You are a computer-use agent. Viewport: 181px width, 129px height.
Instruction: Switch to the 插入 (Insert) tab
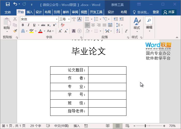(30, 12)
